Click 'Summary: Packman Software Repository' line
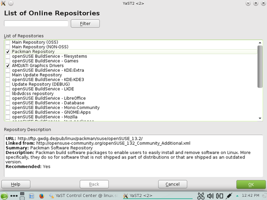 point(49,148)
